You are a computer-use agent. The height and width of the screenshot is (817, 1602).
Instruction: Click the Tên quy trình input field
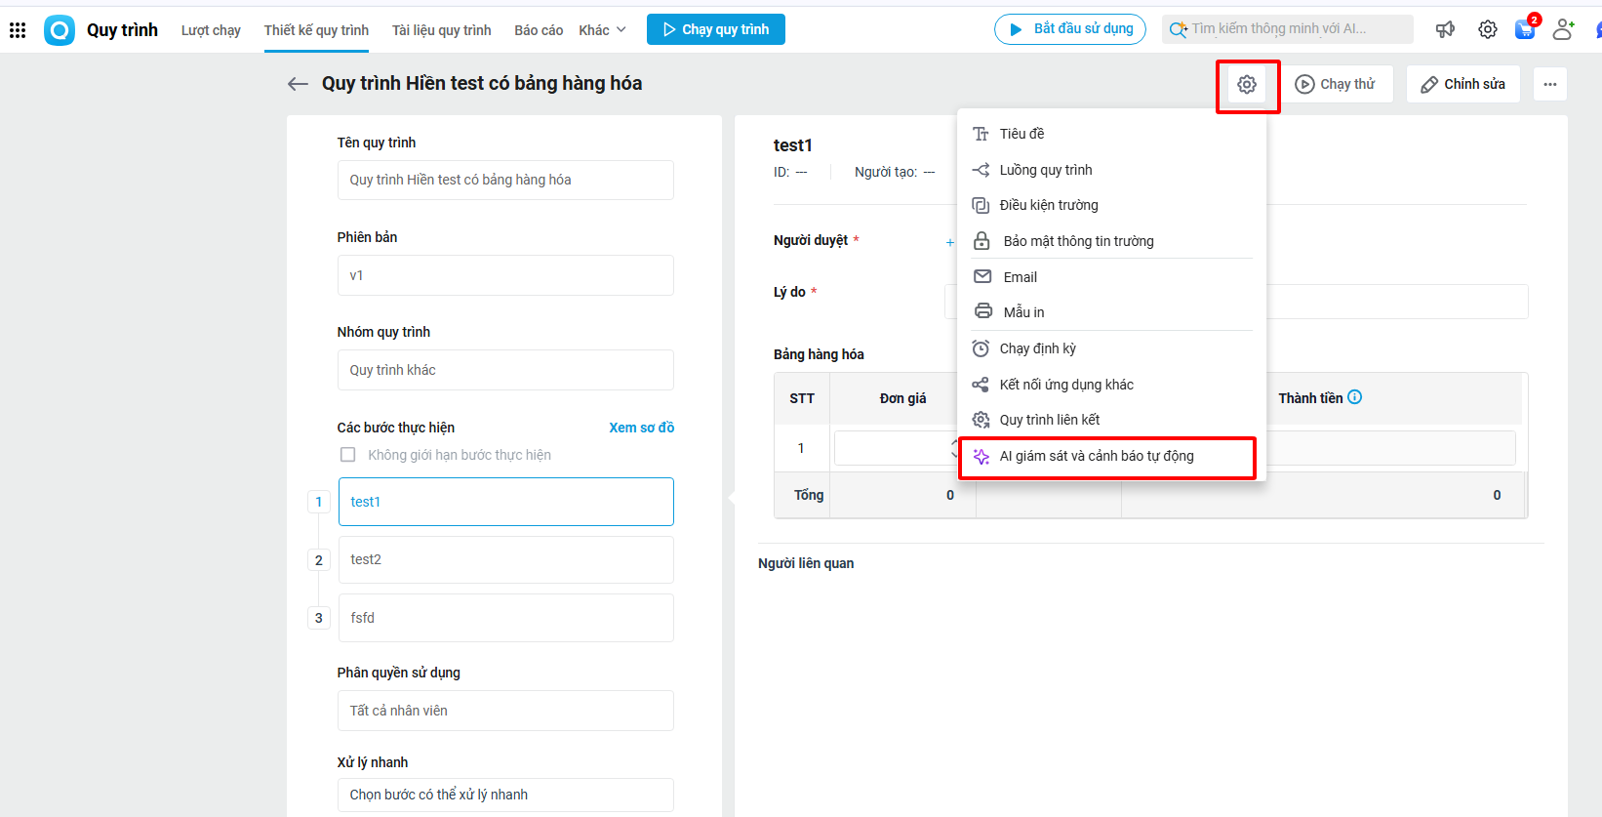click(x=505, y=180)
